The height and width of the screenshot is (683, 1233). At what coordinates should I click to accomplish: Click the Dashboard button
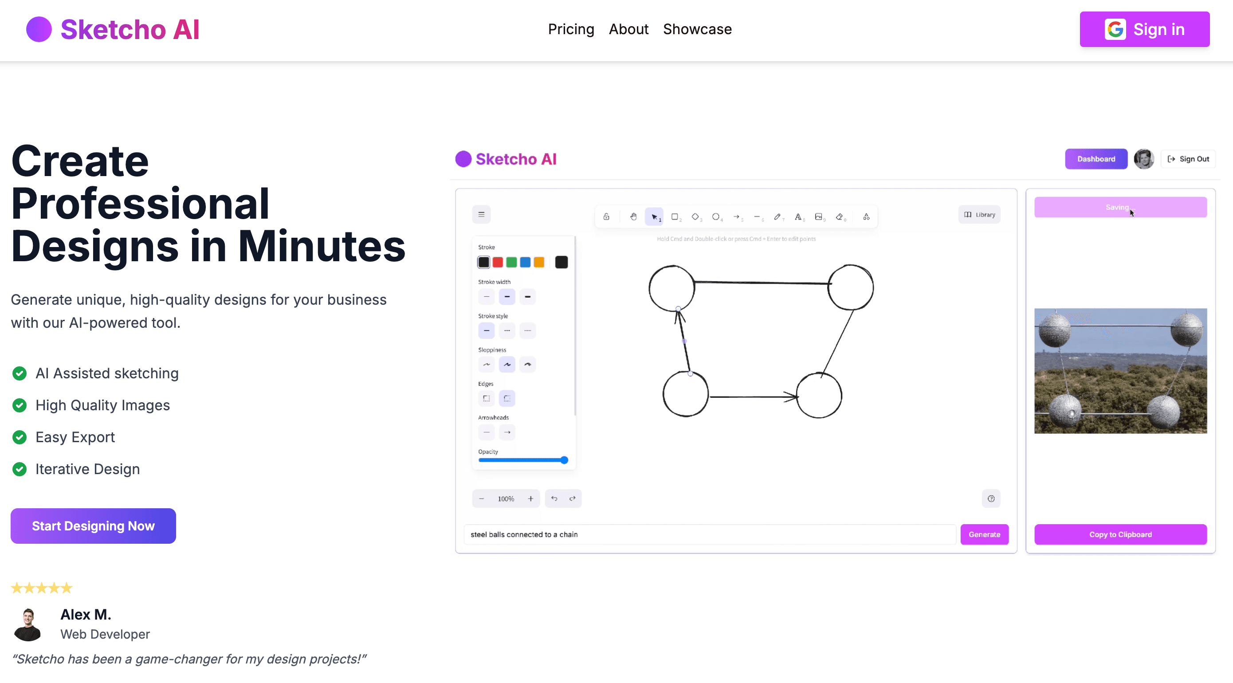[x=1096, y=159]
